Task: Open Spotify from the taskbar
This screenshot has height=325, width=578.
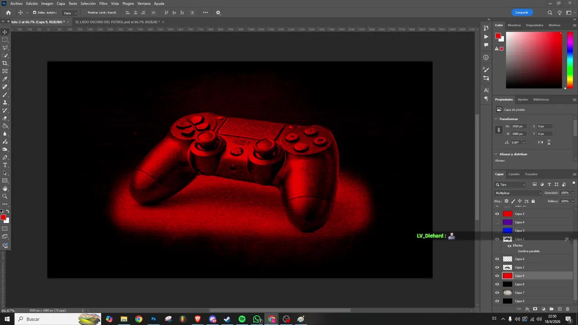Action: pos(242,319)
